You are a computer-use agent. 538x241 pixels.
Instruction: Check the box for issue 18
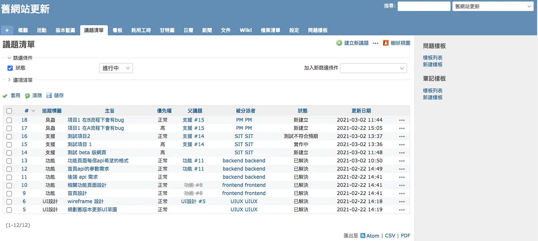tap(9, 120)
